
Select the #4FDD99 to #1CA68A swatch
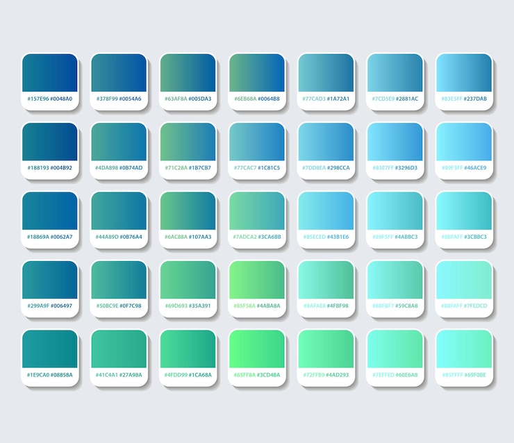tap(188, 349)
